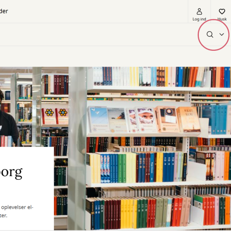The height and width of the screenshot is (231, 231).
Task: Click the Mikael Niemi book cover in photo
Action: tap(189, 120)
